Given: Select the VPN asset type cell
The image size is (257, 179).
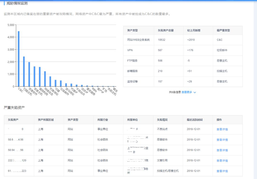Looking at the screenshot, I should point(130,50).
